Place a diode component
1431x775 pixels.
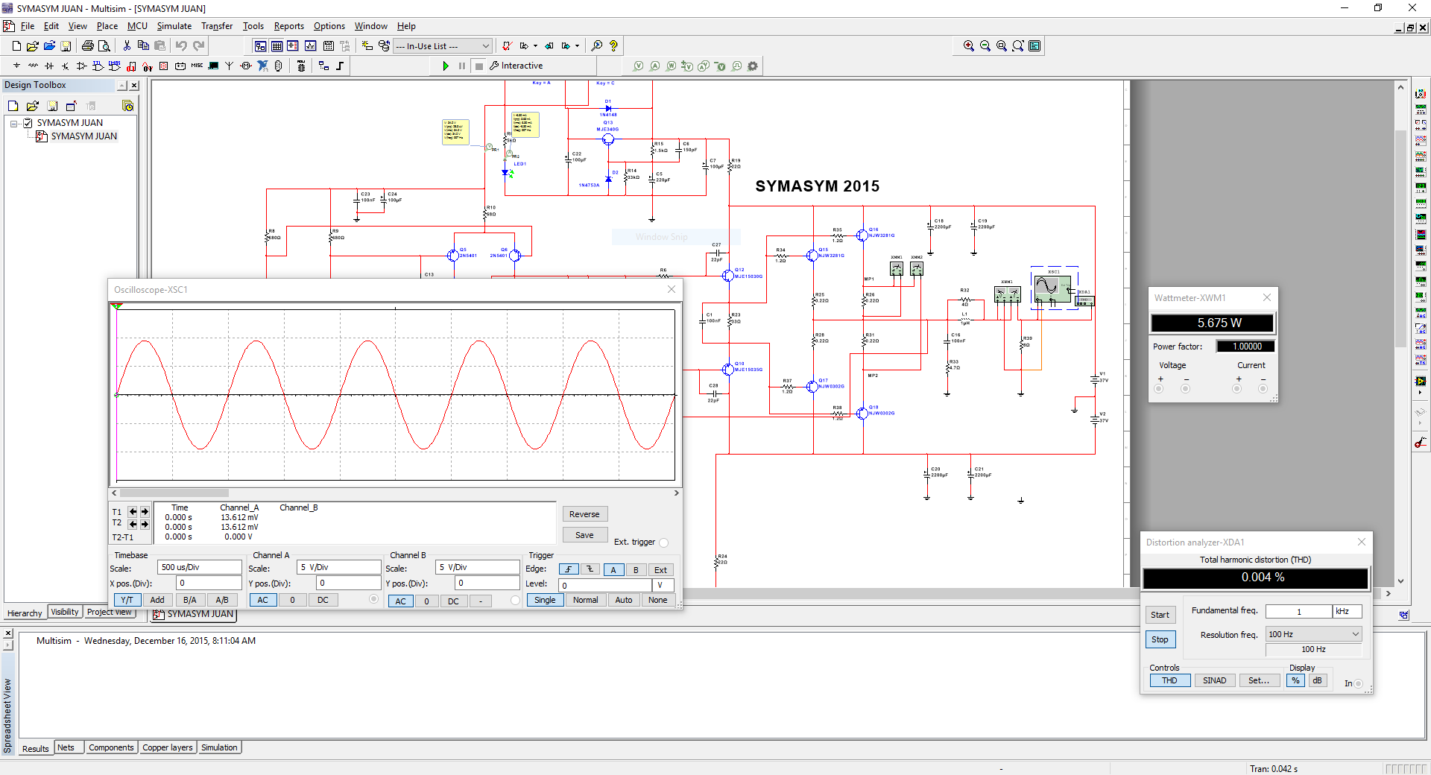tap(49, 66)
